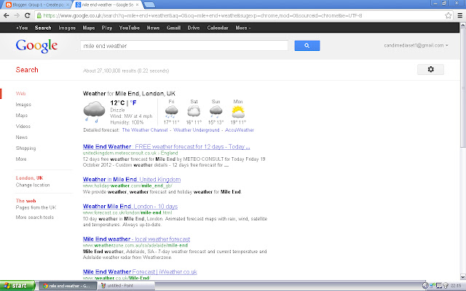Switch temperature to °F
This screenshot has width=466, height=291.
click(133, 103)
